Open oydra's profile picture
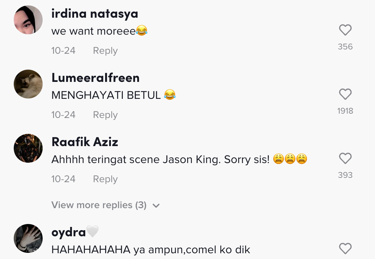Viewport: 375px width, 259px height. [28, 238]
